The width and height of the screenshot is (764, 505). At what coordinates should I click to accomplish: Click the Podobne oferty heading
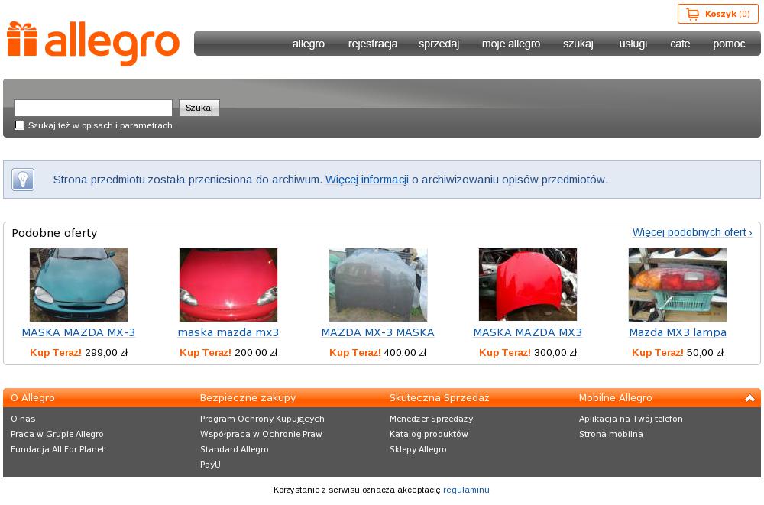tap(54, 233)
